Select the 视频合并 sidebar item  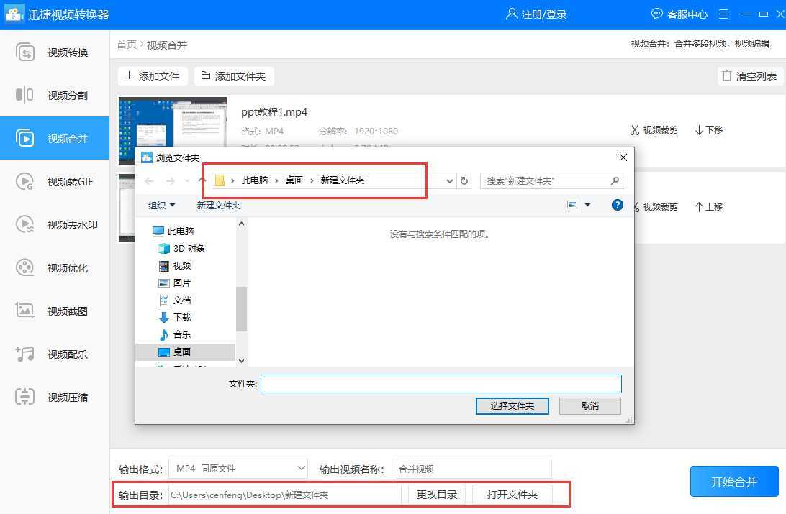tap(55, 138)
